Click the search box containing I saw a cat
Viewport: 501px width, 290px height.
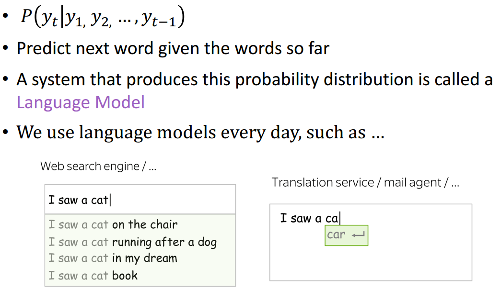click(140, 200)
